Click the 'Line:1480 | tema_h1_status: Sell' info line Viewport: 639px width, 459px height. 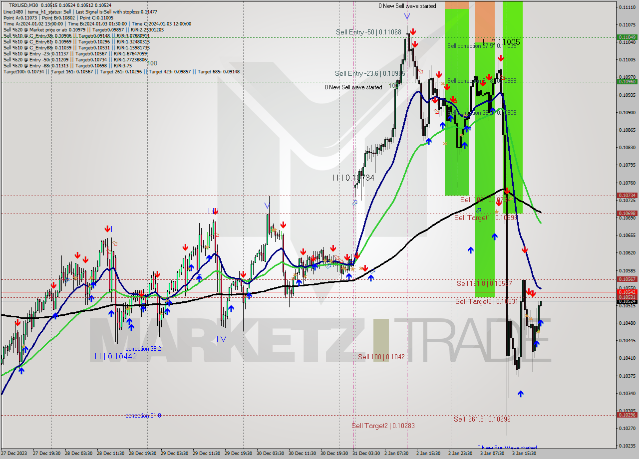tap(80, 11)
